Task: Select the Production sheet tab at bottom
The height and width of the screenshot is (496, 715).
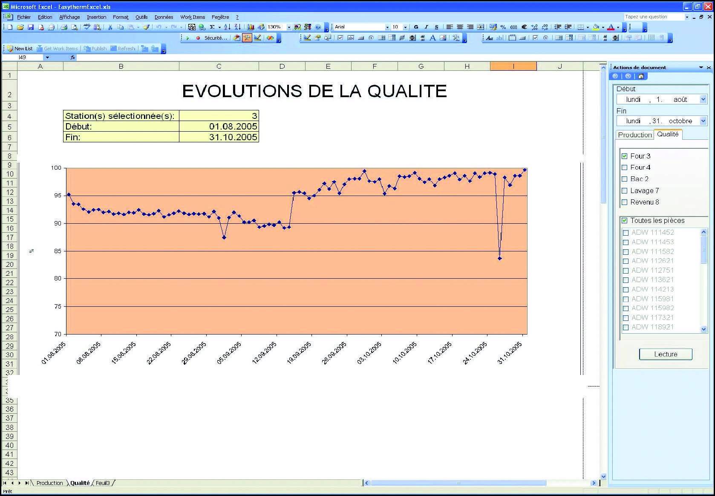Action: coord(49,483)
